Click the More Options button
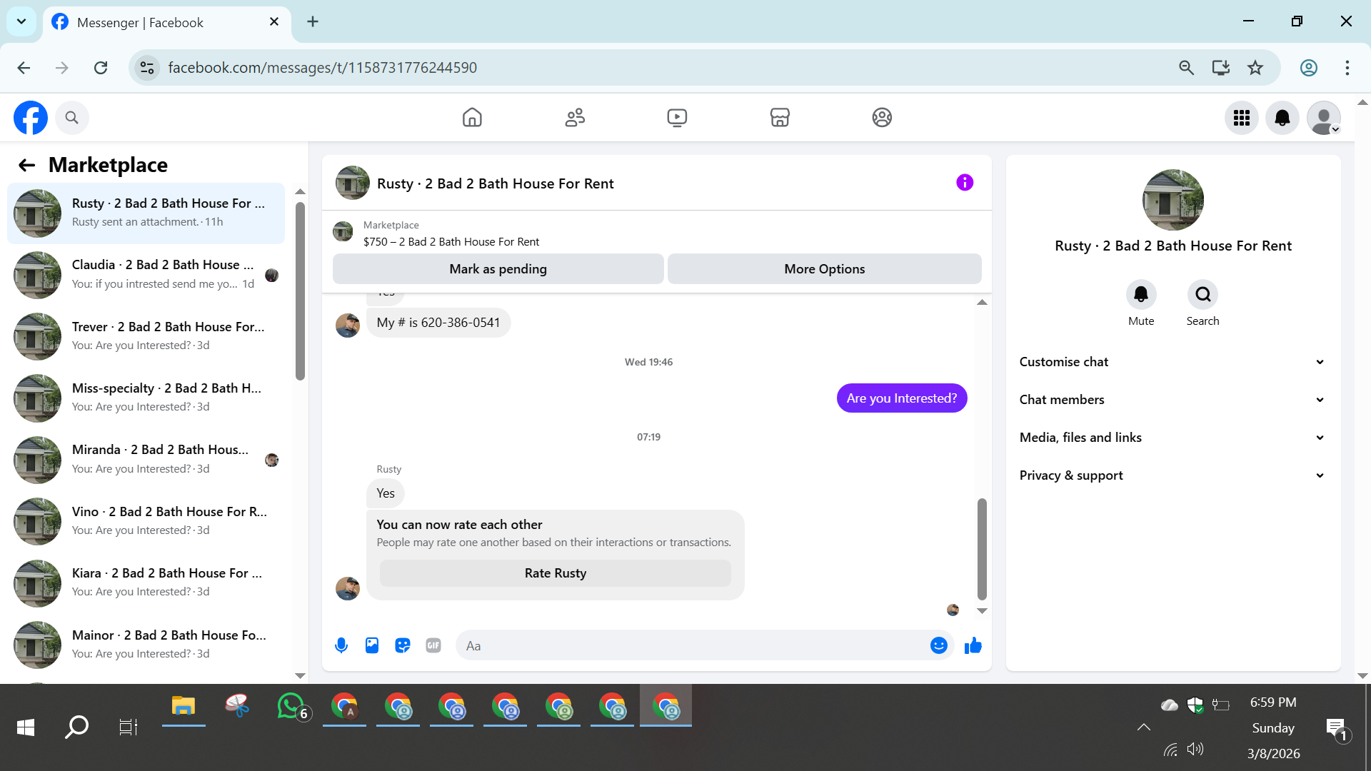1371x771 pixels. pyautogui.click(x=824, y=269)
